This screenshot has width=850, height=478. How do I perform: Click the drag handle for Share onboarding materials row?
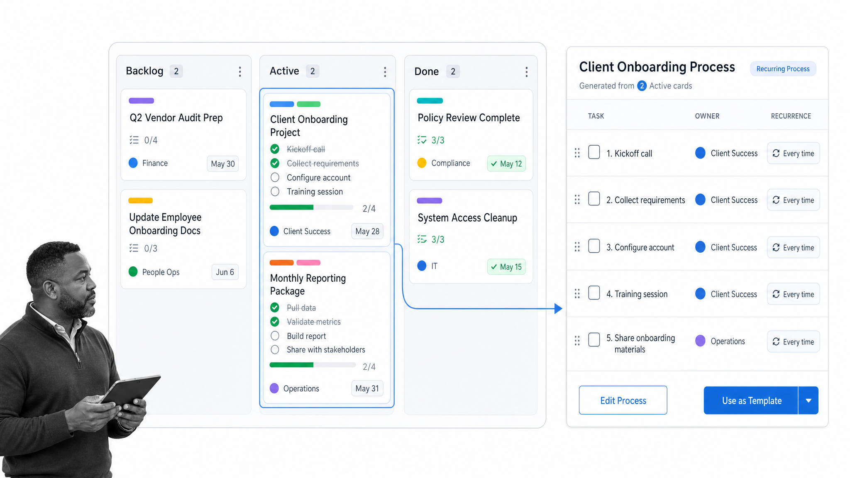[x=577, y=341]
